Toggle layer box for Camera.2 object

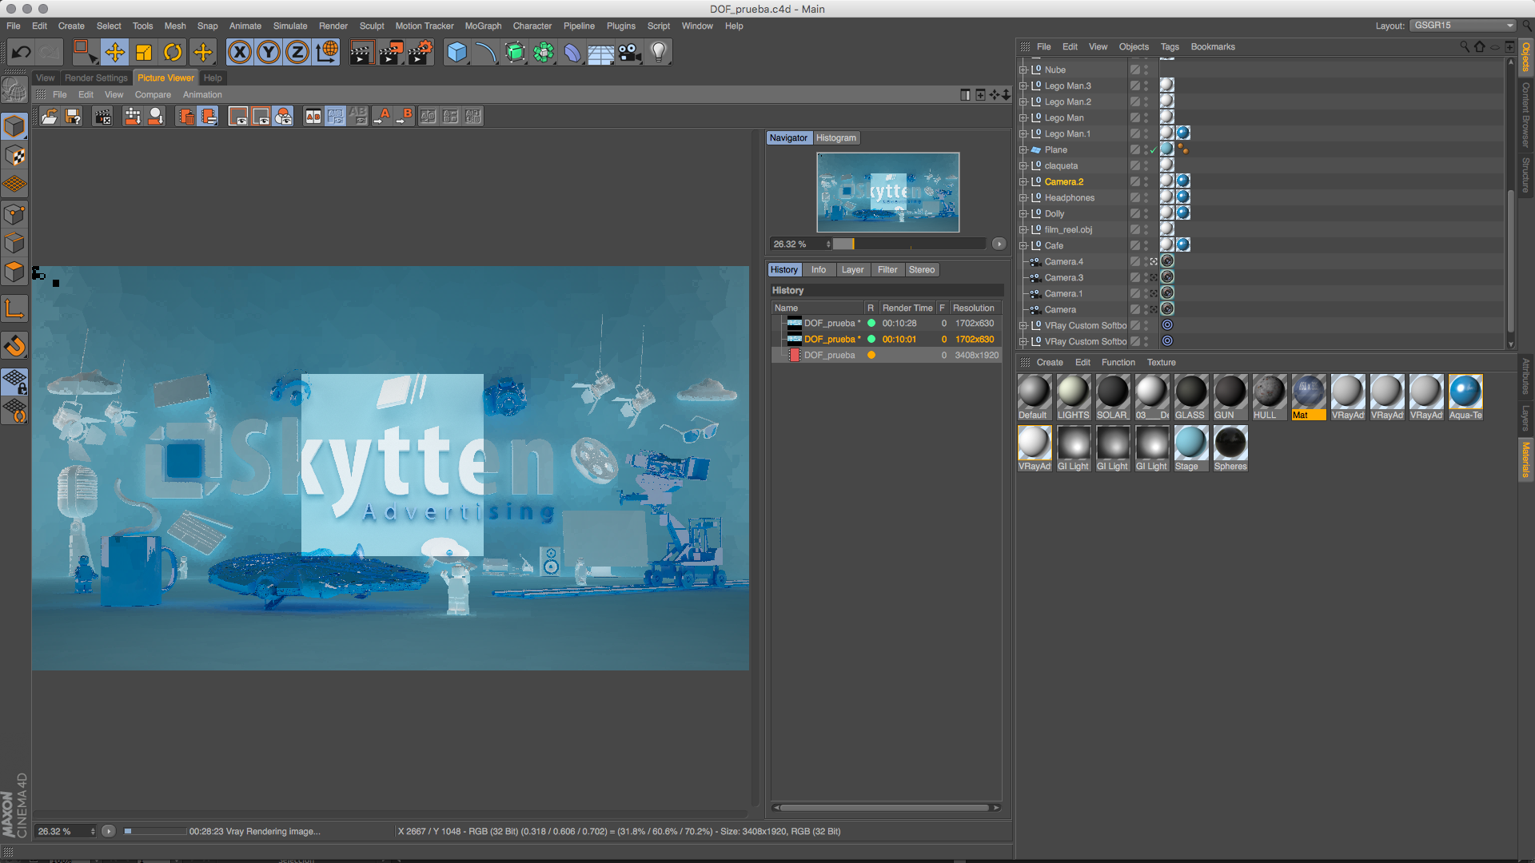click(1134, 181)
